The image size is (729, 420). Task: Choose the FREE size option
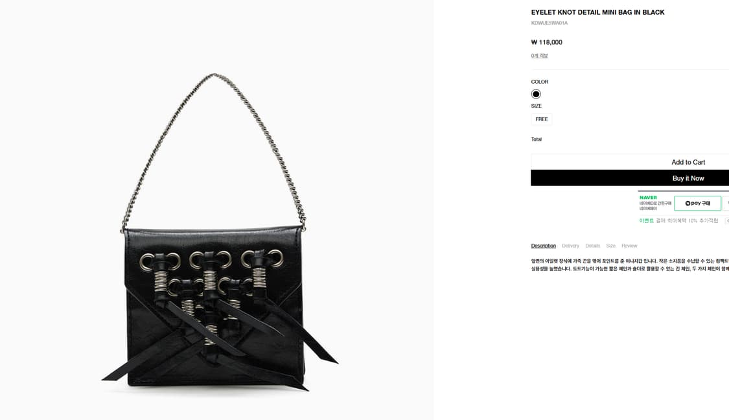point(542,119)
